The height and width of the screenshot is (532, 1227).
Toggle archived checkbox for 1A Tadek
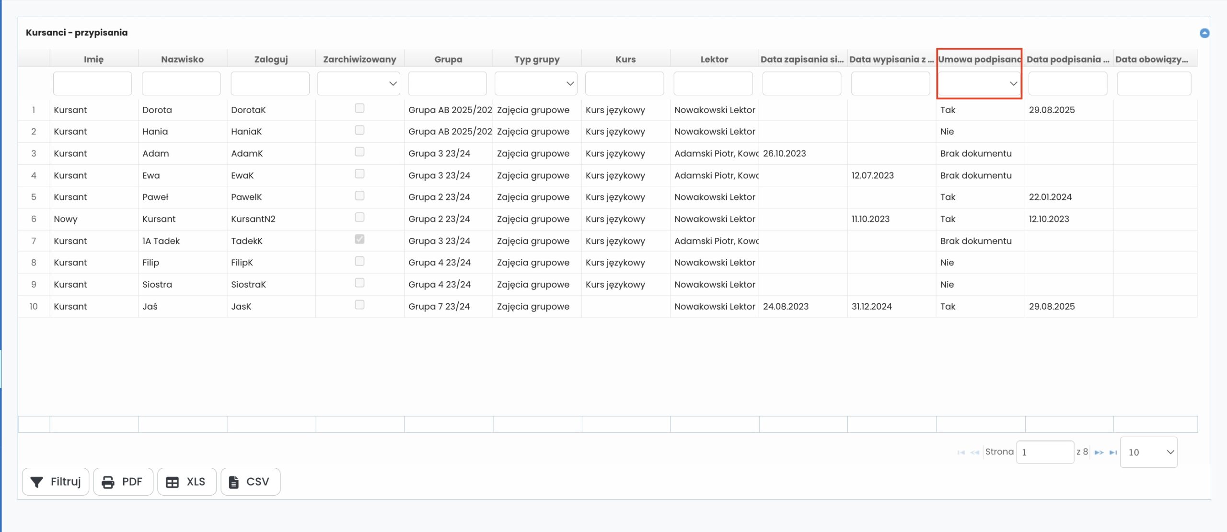359,239
